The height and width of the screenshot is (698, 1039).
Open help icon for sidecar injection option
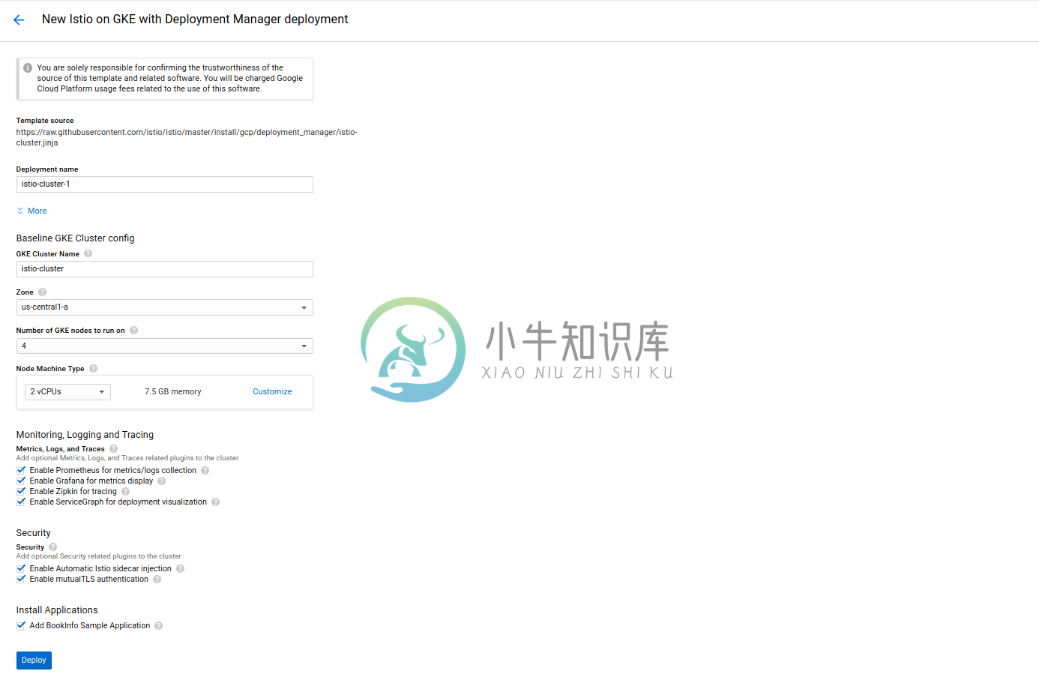click(x=180, y=569)
